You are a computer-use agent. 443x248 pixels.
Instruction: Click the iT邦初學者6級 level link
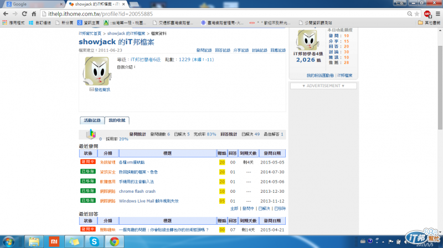[145, 60]
